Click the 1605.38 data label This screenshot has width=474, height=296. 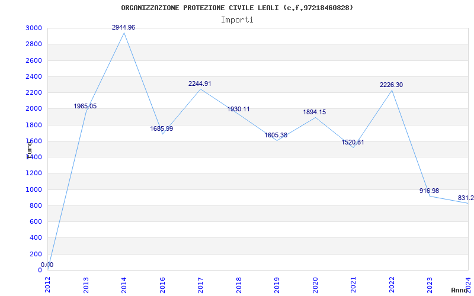[x=276, y=136]
